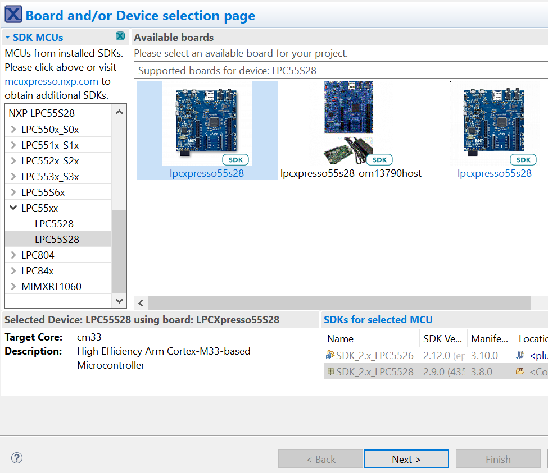The width and height of the screenshot is (548, 473).
Task: Click the Next button
Action: click(x=406, y=458)
